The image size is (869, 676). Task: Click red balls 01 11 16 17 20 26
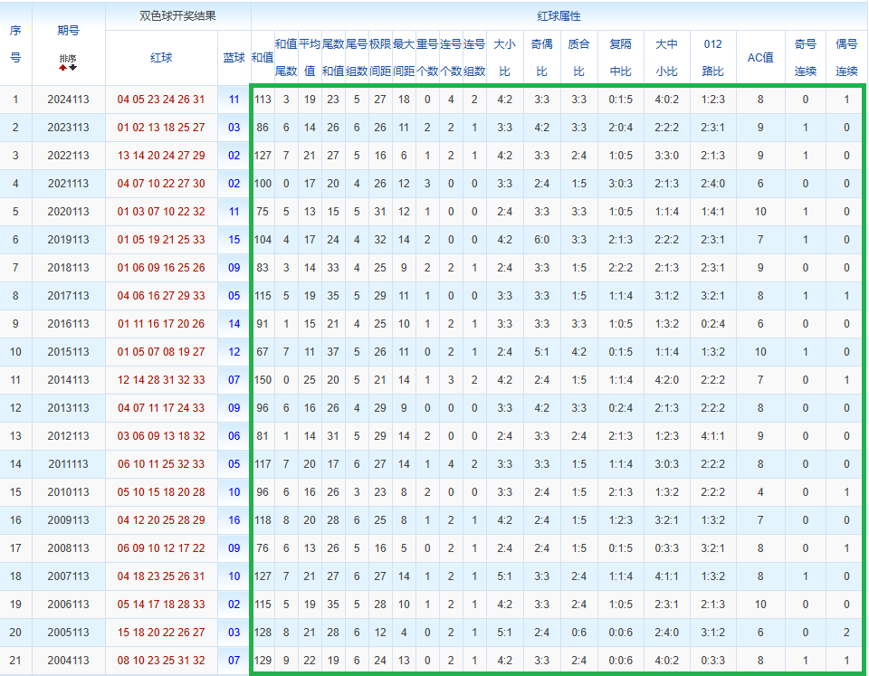[161, 324]
